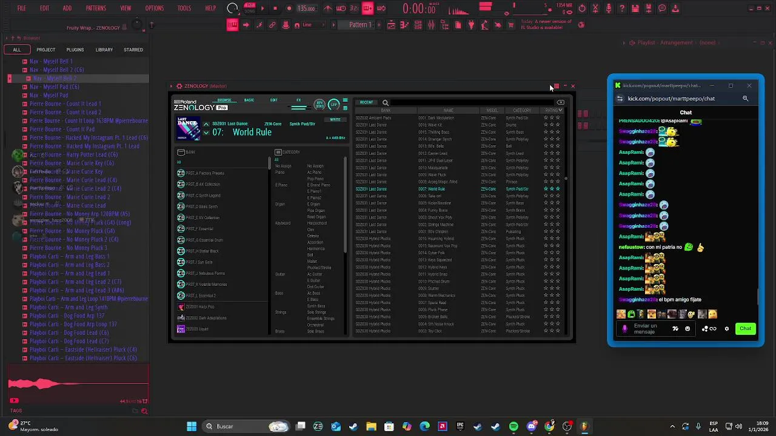Select the link chain tool icon
This screenshot has height=436, width=776.
tap(272, 25)
